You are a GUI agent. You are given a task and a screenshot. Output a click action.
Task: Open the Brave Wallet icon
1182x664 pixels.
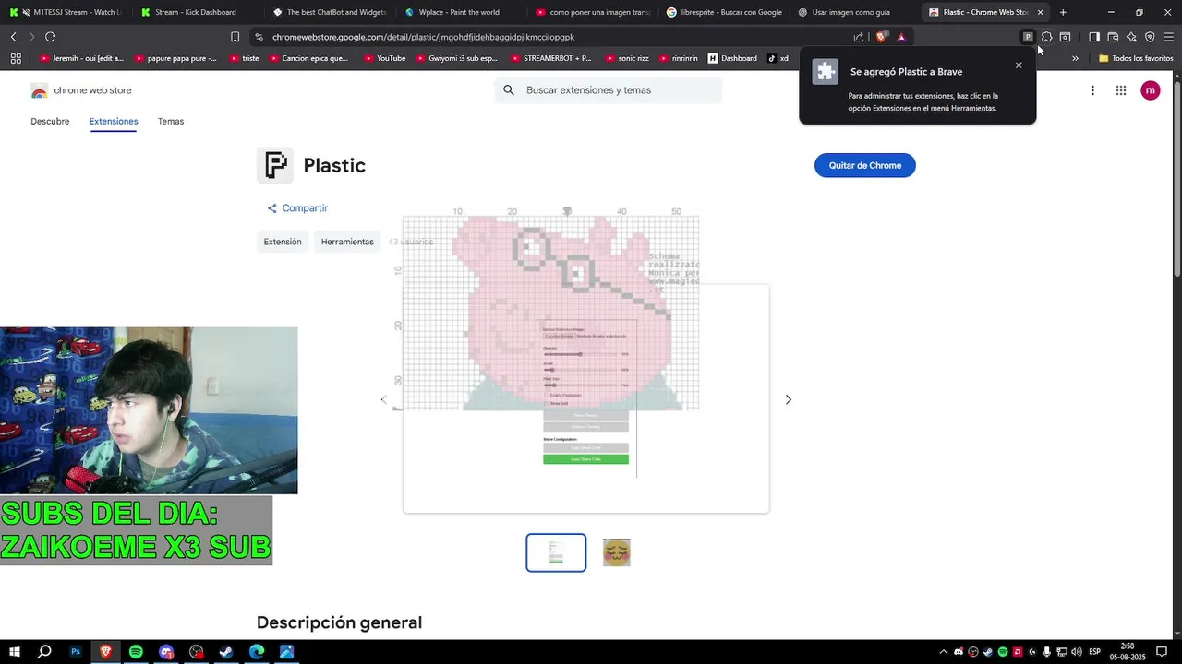click(x=1113, y=37)
